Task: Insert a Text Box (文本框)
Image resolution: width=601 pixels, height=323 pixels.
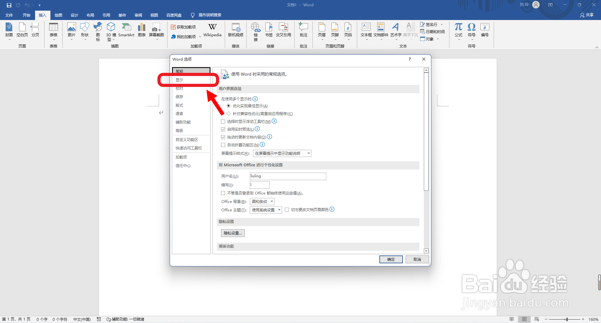Action: (x=366, y=31)
